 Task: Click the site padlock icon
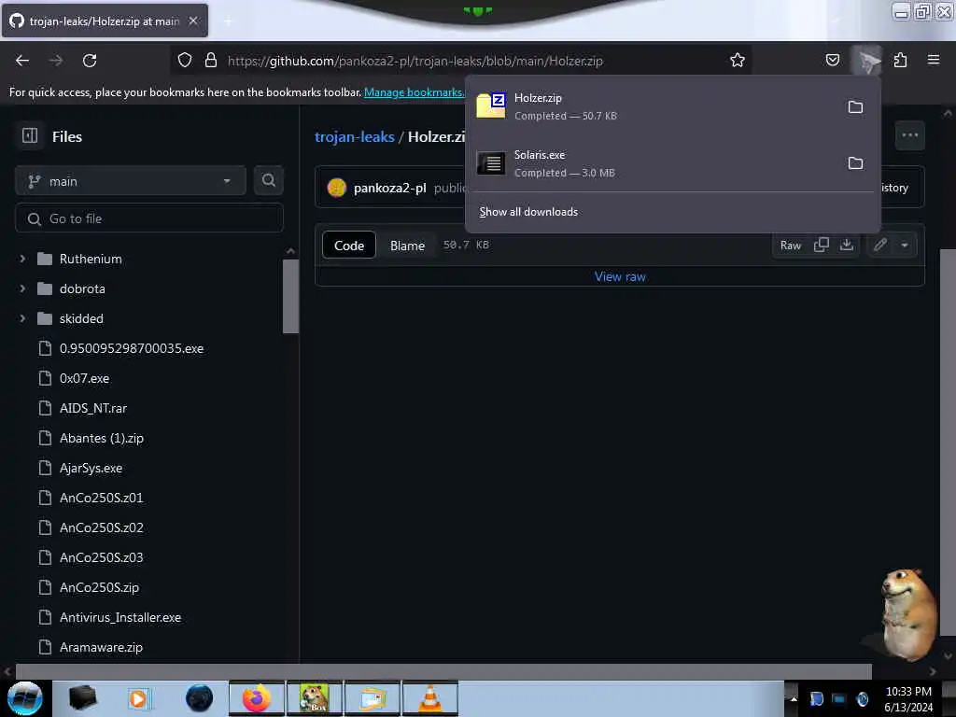coord(211,61)
